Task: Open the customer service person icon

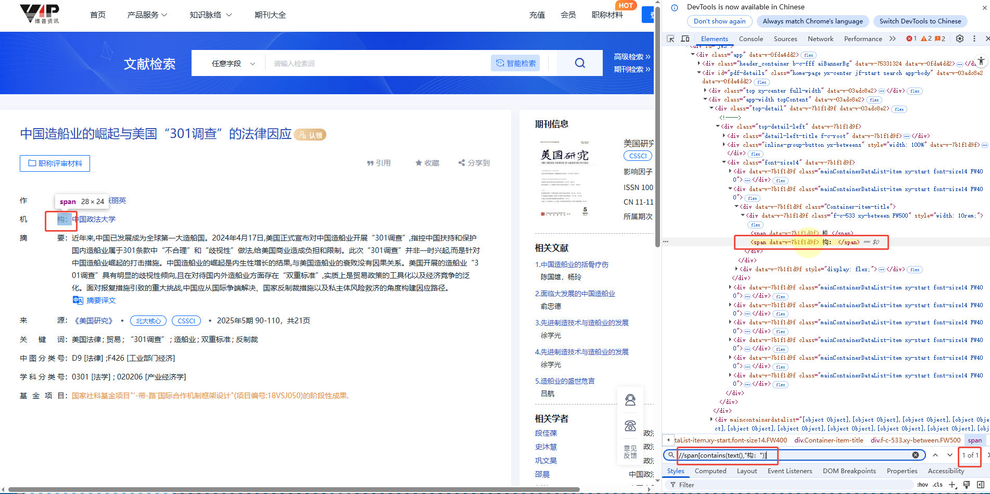Action: click(630, 400)
